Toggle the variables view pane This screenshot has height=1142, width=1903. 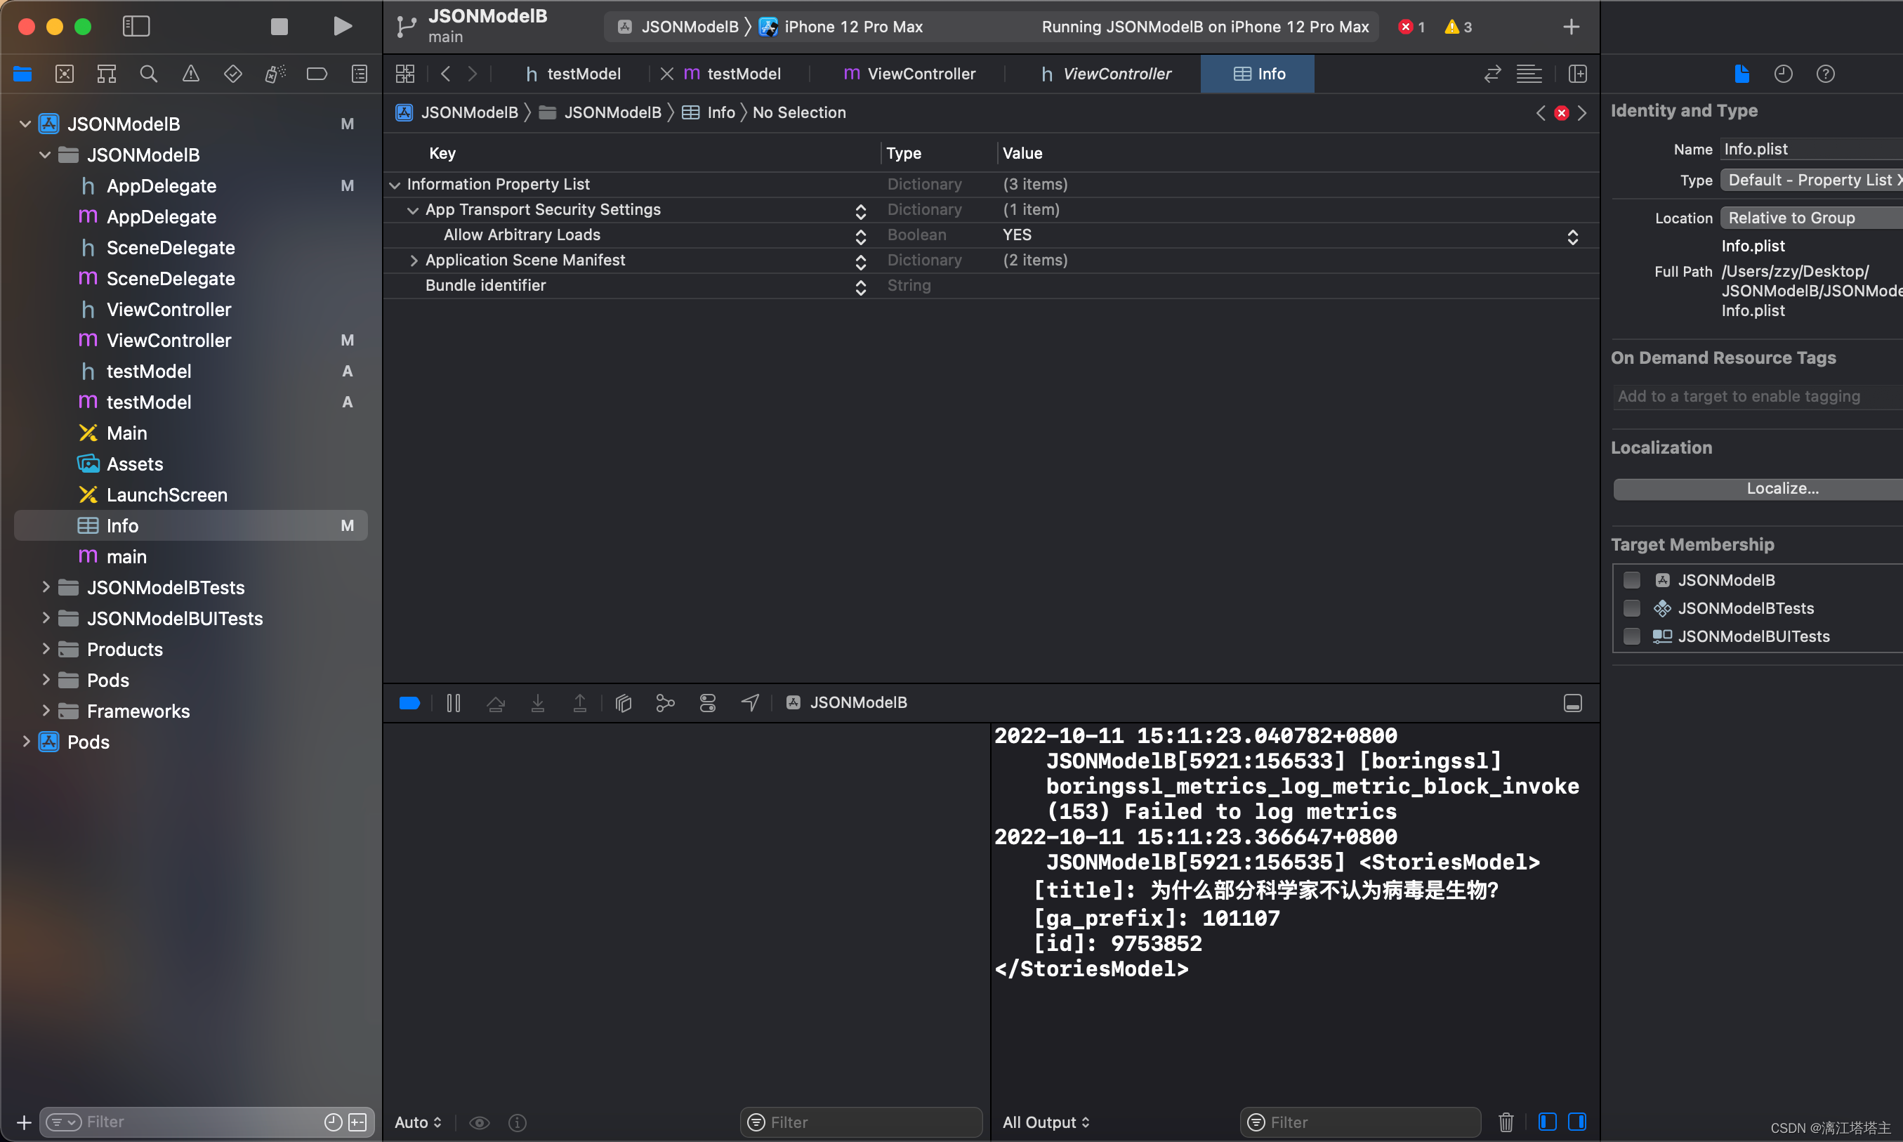coord(1547,1122)
